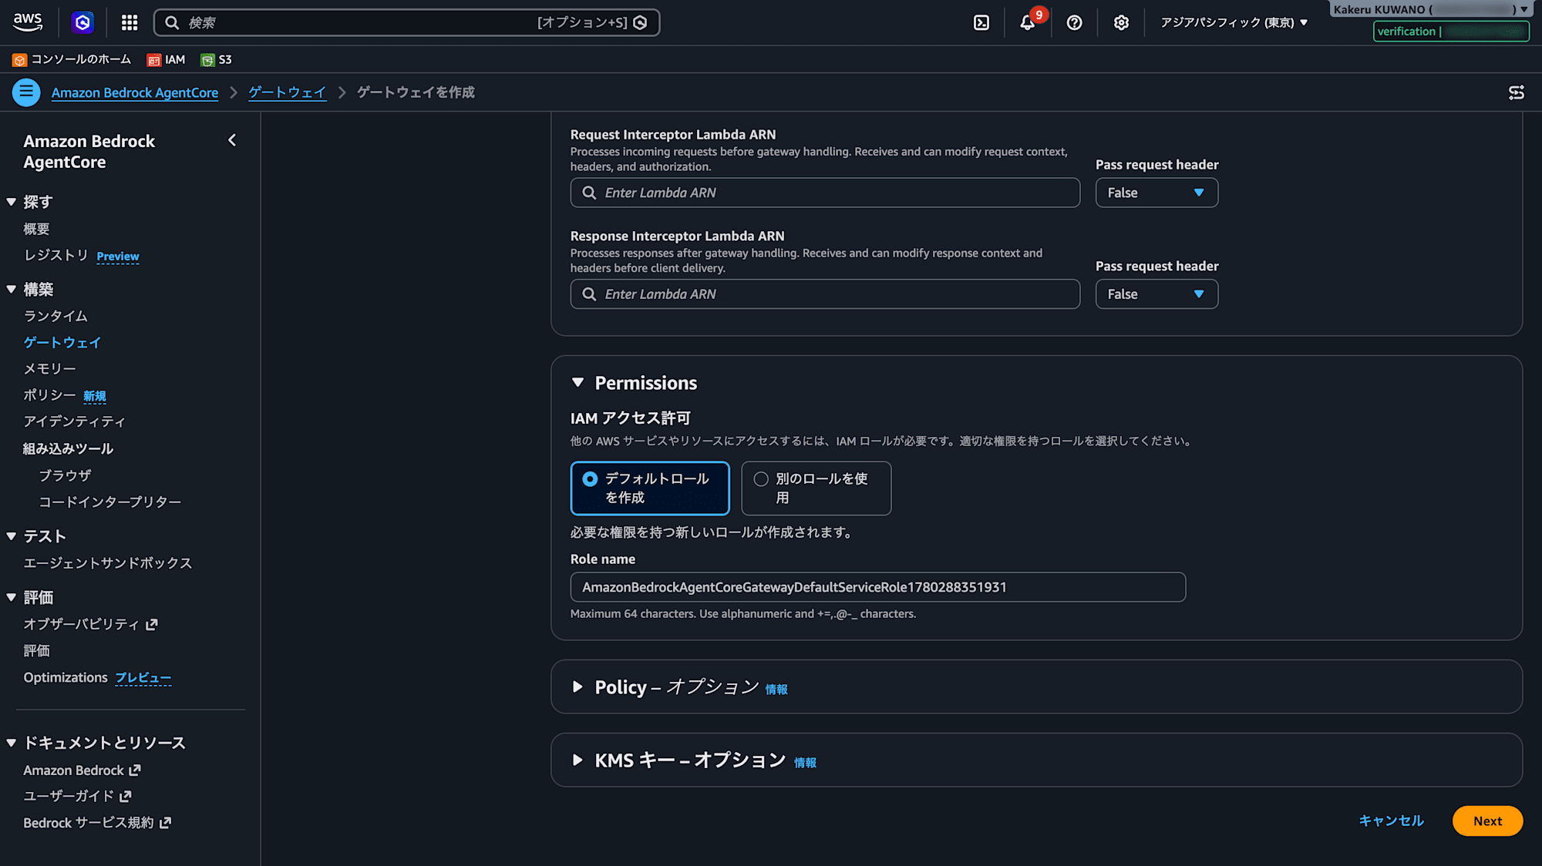Open notifications bell icon
This screenshot has width=1542, height=866.
click(x=1028, y=22)
